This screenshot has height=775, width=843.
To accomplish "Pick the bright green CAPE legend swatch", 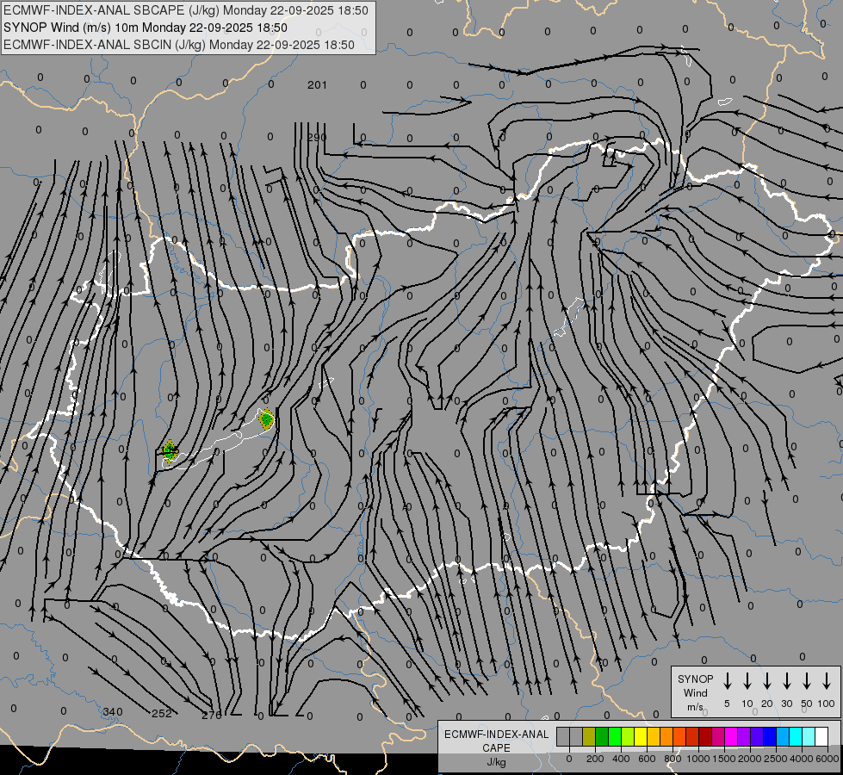I will (x=615, y=736).
